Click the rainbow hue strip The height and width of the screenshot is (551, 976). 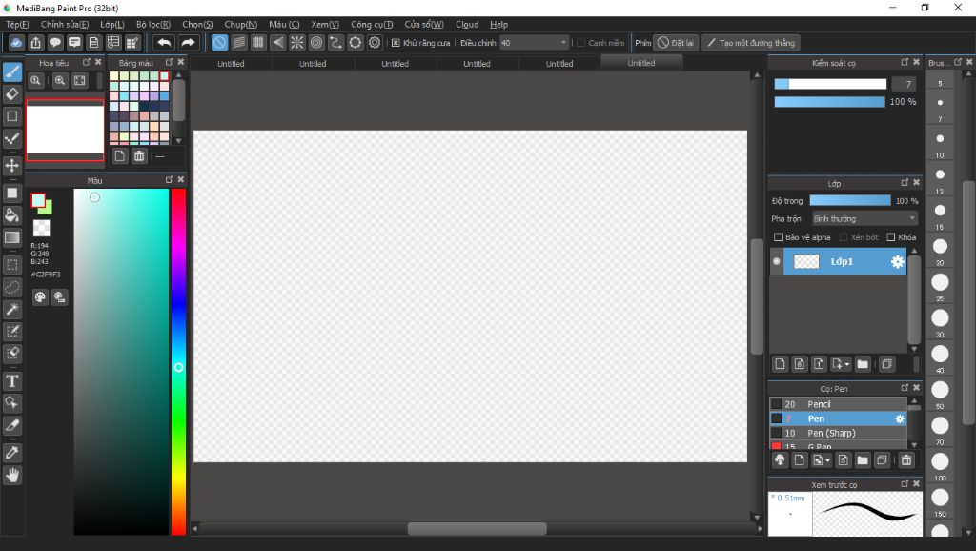pos(178,361)
